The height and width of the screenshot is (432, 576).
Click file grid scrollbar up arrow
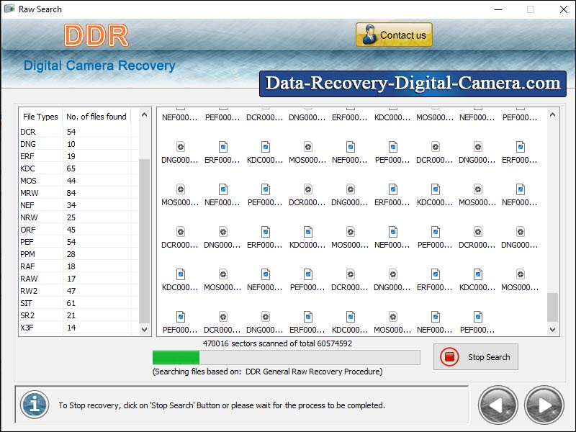click(552, 115)
